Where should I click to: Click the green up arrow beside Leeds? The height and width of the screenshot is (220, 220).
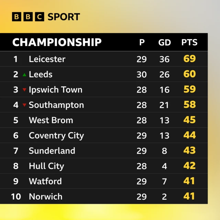click(24, 75)
